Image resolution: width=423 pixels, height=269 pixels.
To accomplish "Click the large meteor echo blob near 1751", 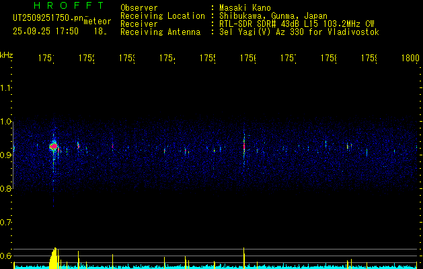I will (x=54, y=146).
